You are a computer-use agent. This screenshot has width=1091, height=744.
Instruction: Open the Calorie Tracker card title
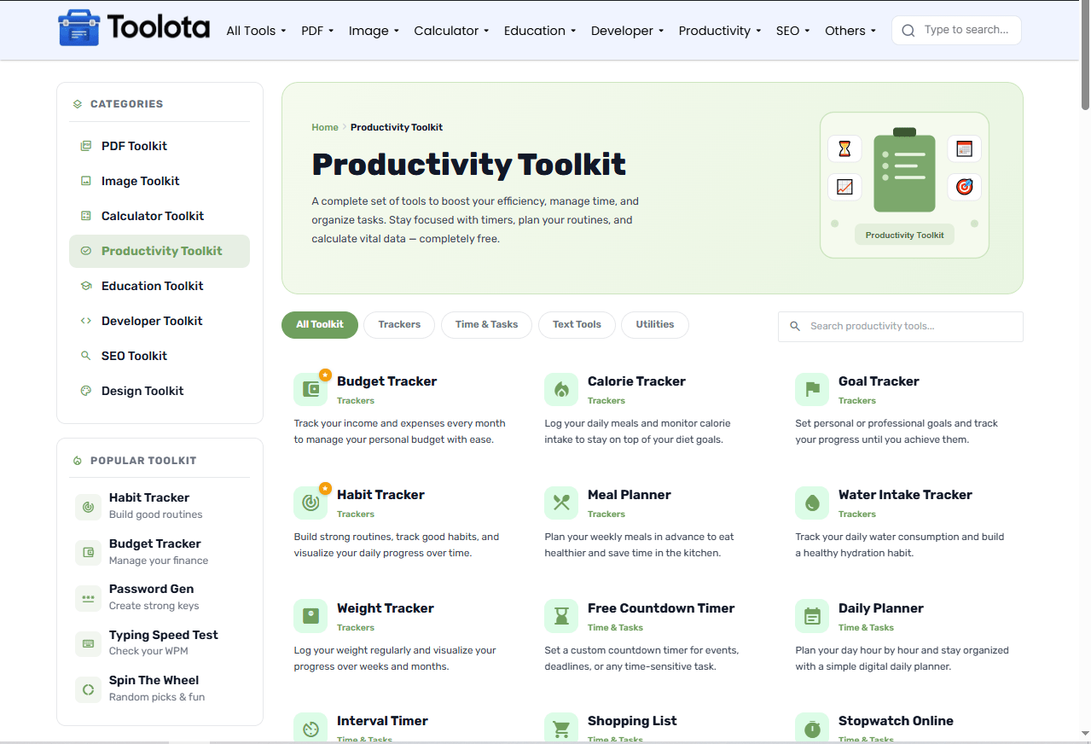coord(636,381)
